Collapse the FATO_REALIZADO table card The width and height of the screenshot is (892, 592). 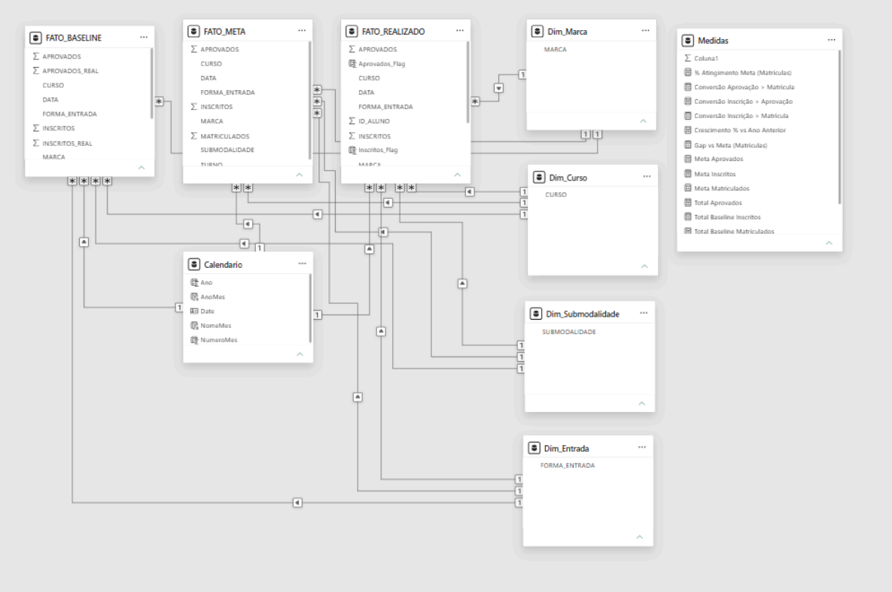pyautogui.click(x=458, y=175)
